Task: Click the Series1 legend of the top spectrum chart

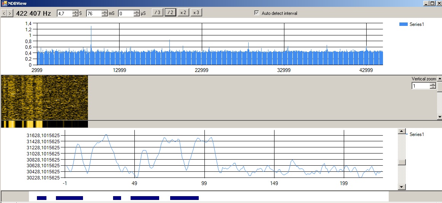Action: click(x=412, y=24)
